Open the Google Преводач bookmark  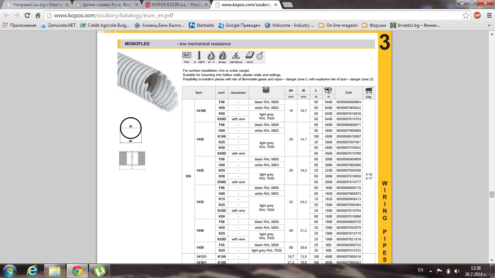pyautogui.click(x=239, y=25)
